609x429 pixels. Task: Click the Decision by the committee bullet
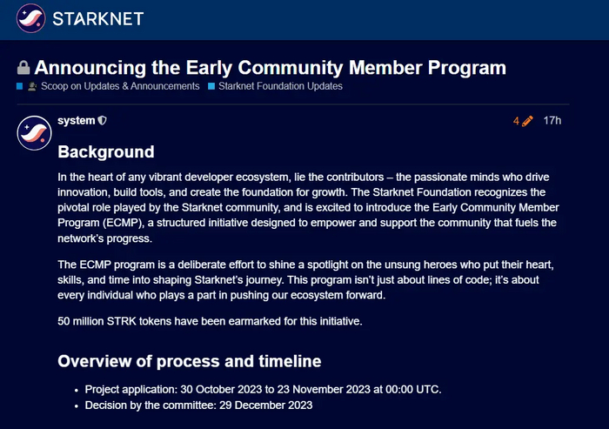[x=198, y=405]
